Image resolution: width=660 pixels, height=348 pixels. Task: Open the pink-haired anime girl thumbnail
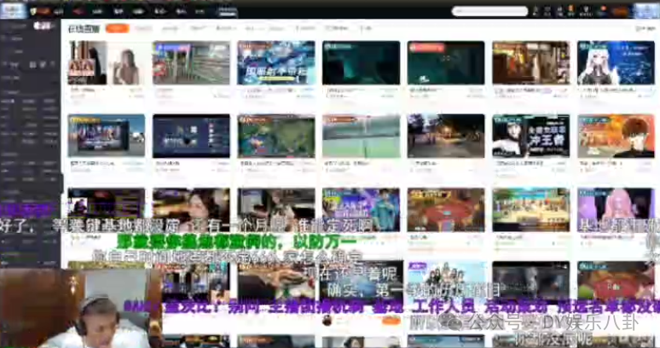pos(616,210)
